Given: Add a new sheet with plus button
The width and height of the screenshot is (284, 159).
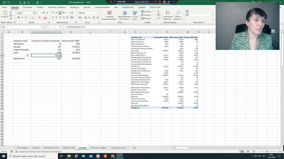Looking at the screenshot, I should 134,148.
